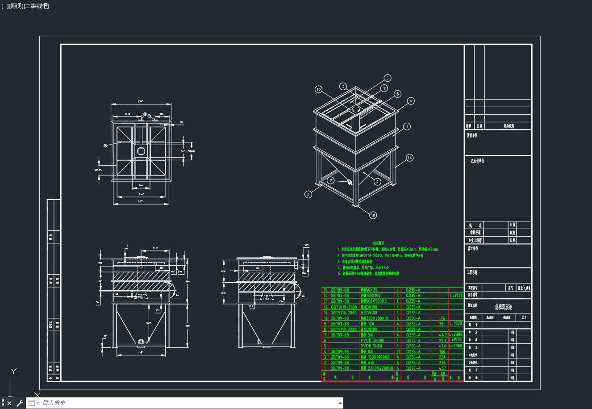Click the 技术要求 heading text

[379, 243]
